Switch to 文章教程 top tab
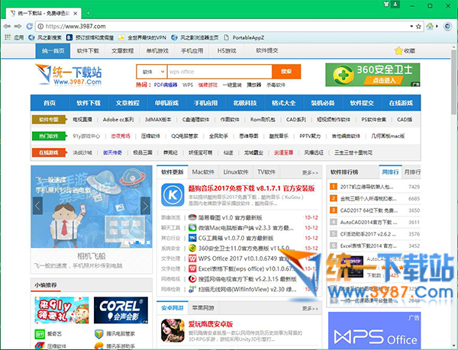 click(x=122, y=51)
